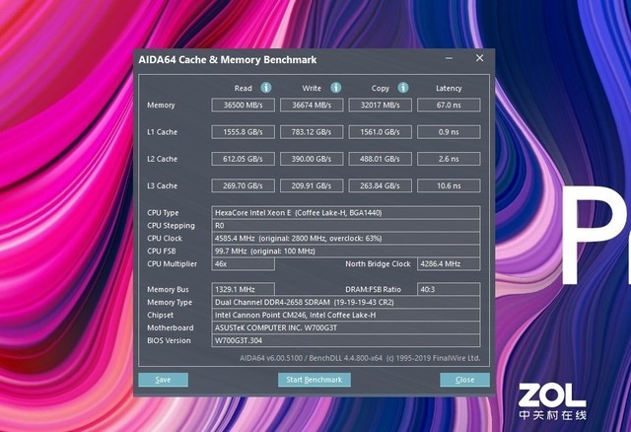Select Memory write value 36674 MB/s
This screenshot has height=432, width=631.
312,106
